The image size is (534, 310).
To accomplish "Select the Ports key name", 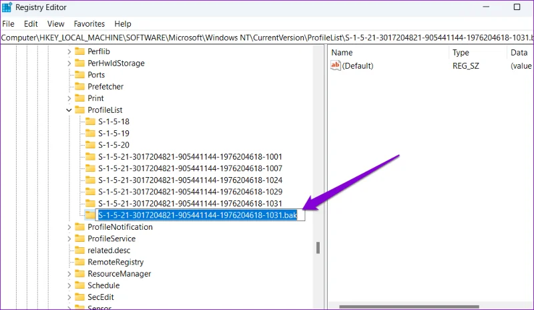I will 96,75.
